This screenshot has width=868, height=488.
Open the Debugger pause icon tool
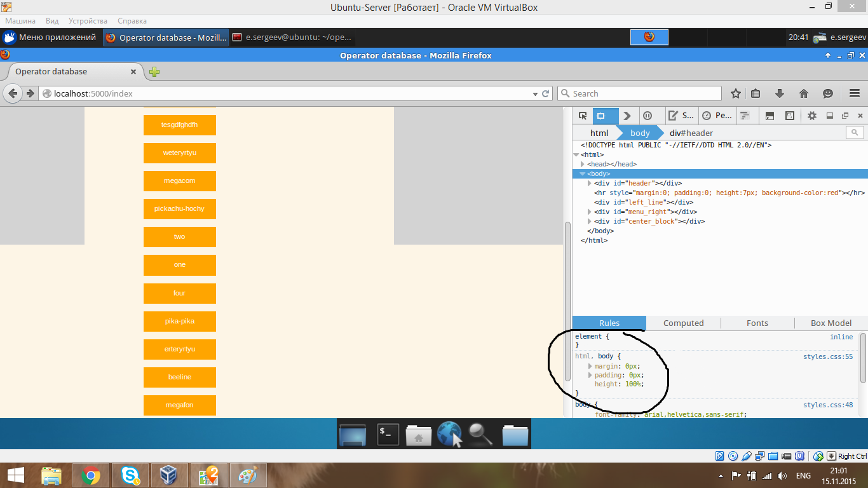[x=648, y=116]
